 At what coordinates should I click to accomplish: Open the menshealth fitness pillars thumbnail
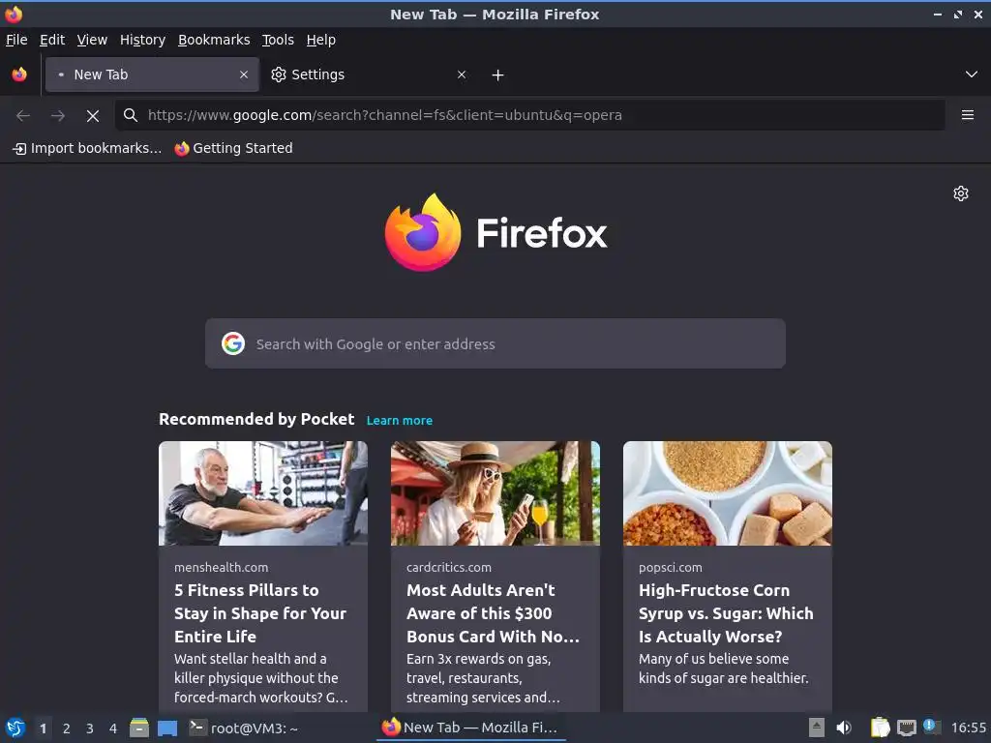263,492
